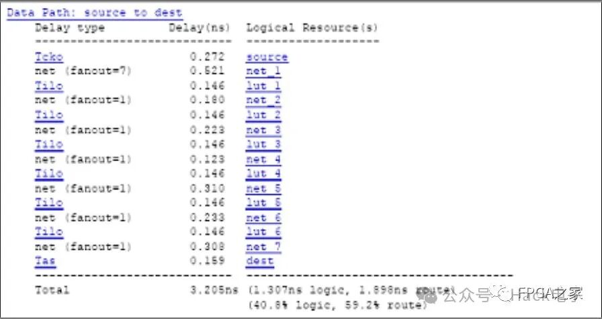
Task: Click the 0.159 delay value for Tas
Action: 208,261
